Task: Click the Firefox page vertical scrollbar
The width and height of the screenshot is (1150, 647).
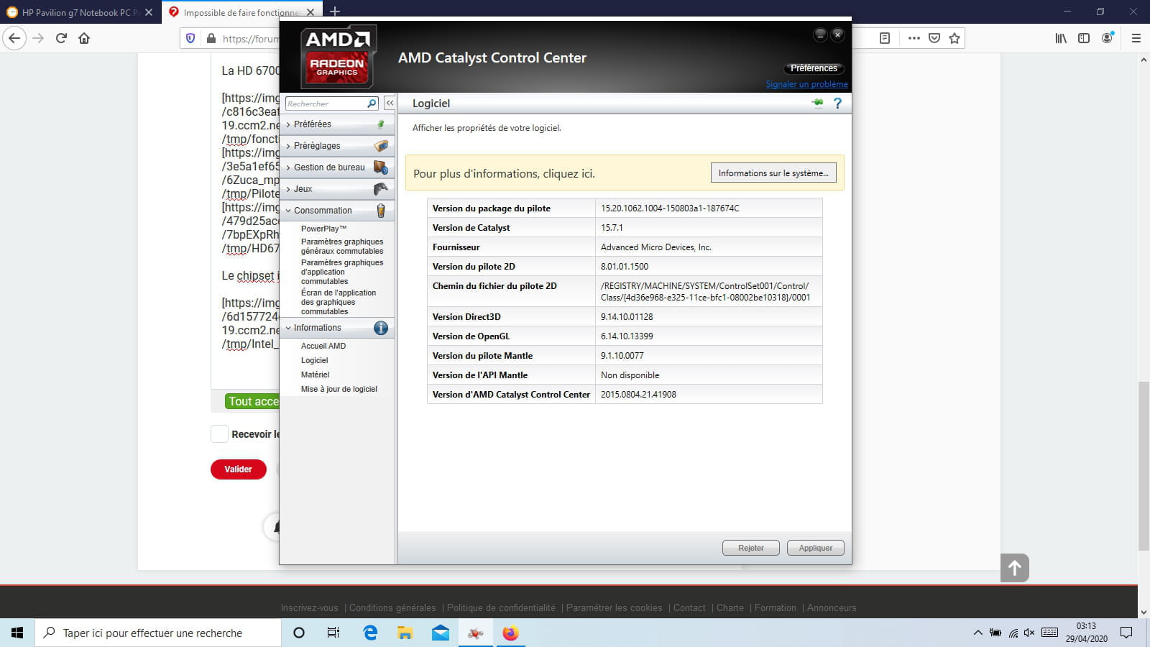Action: click(1143, 467)
